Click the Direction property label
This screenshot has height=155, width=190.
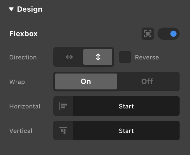pyautogui.click(x=23, y=58)
